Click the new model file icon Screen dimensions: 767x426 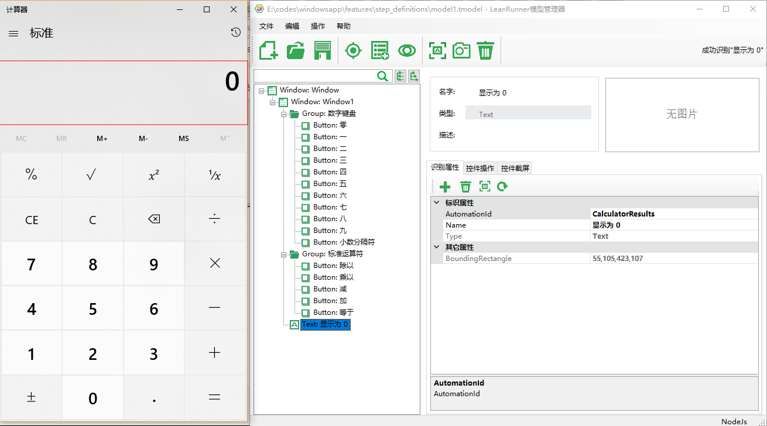click(x=269, y=50)
